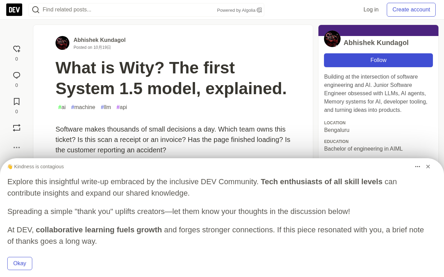Click the Posted on 10月19日 date
The width and height of the screenshot is (444, 277).
click(x=92, y=47)
